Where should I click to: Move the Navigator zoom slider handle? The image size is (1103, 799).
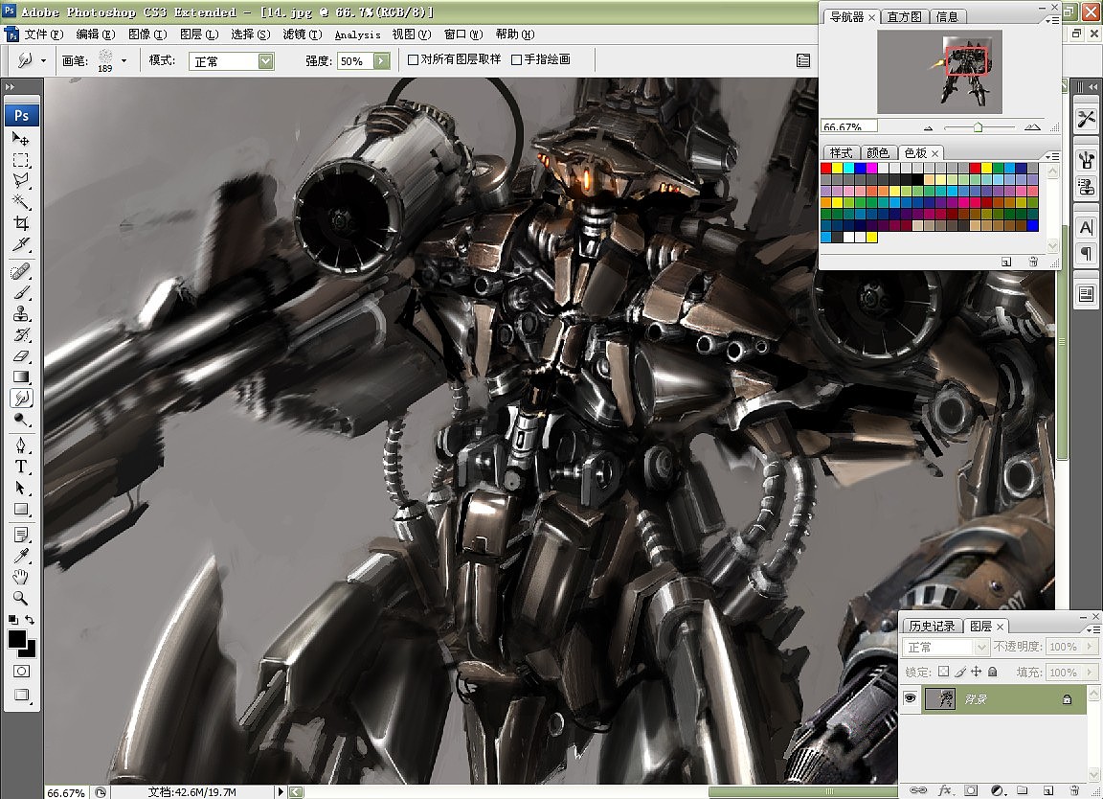pyautogui.click(x=978, y=126)
